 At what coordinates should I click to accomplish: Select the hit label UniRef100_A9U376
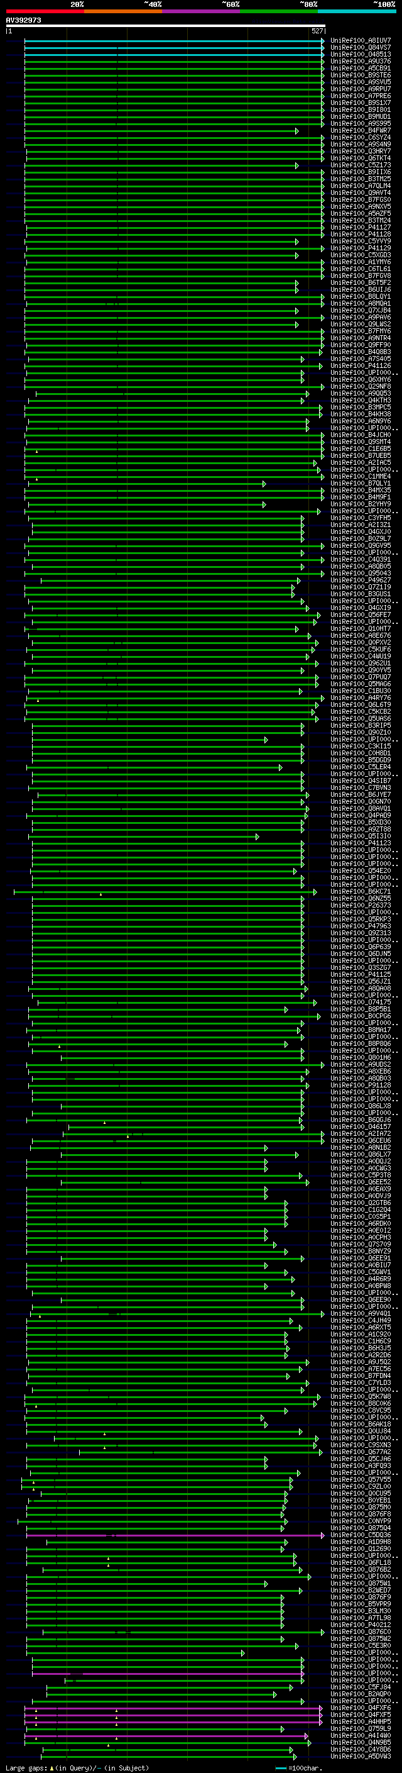coord(360,61)
